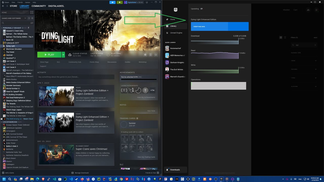Open DigitalAdeel account dropdown in Steam
The image size is (324, 182).
point(134,2)
